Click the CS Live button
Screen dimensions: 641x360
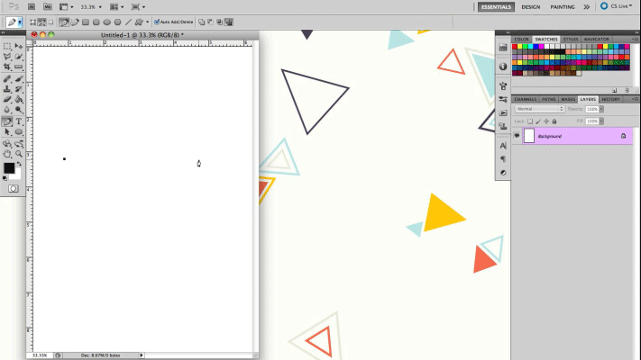[x=617, y=6]
